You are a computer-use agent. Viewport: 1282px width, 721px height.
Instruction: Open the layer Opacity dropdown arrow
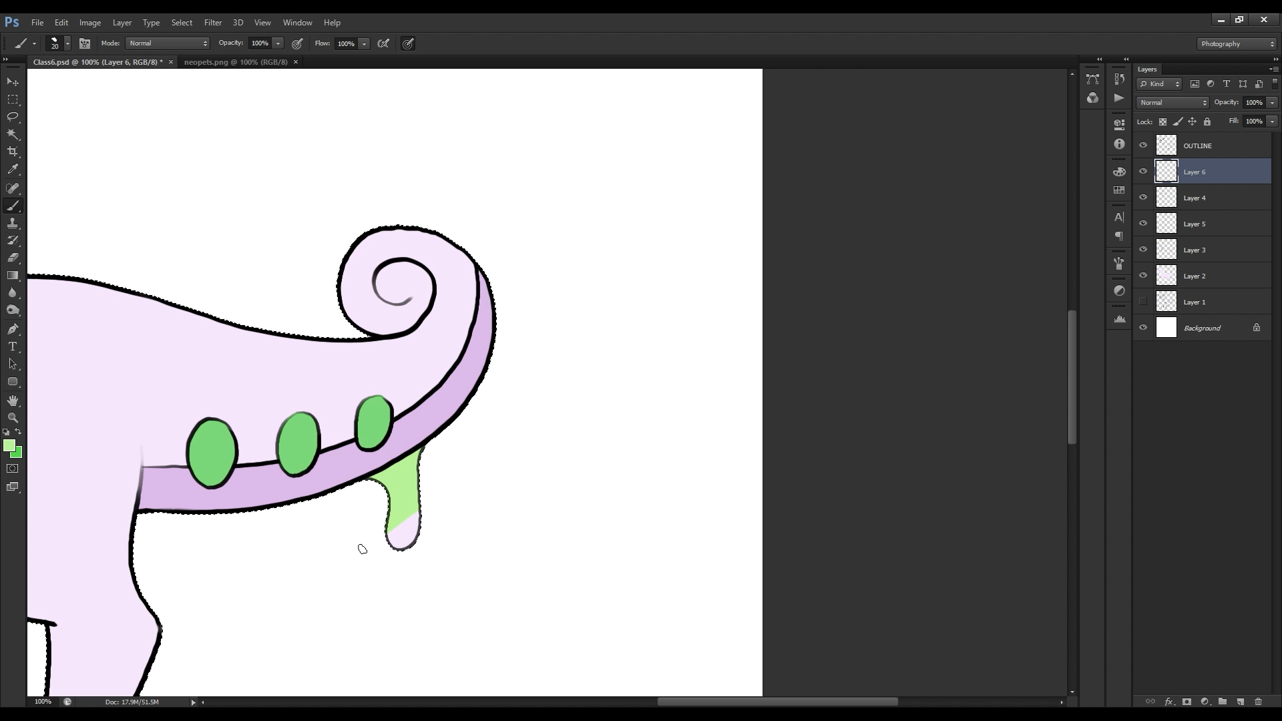click(x=1272, y=103)
